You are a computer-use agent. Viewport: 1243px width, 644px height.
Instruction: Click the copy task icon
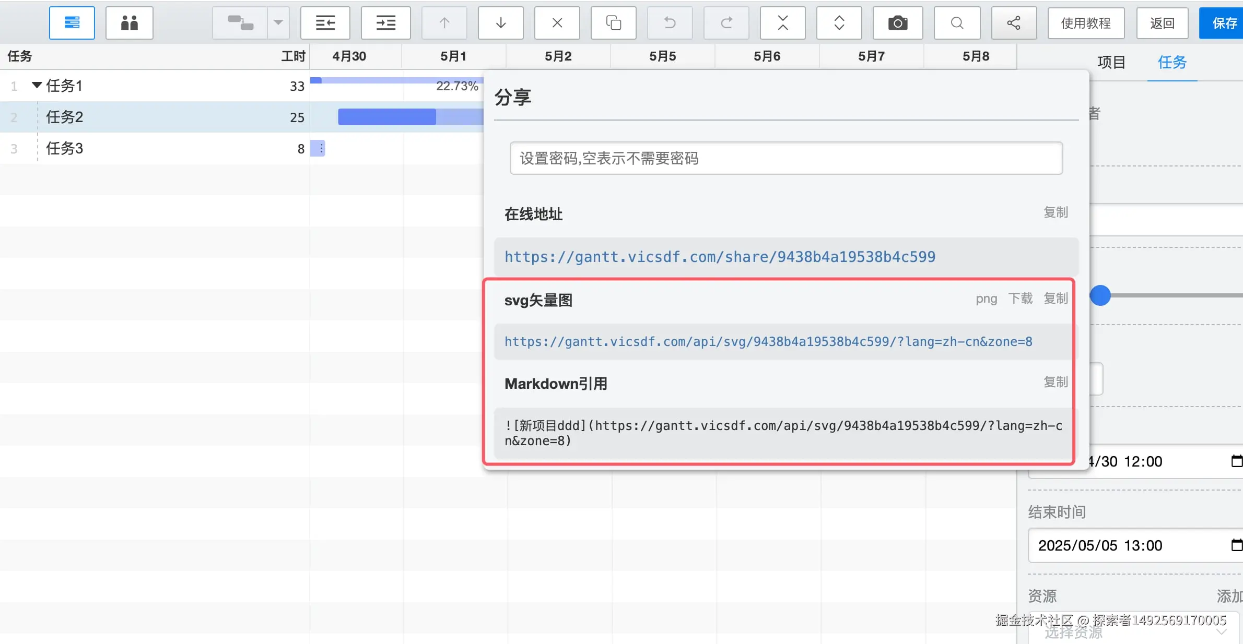click(613, 23)
